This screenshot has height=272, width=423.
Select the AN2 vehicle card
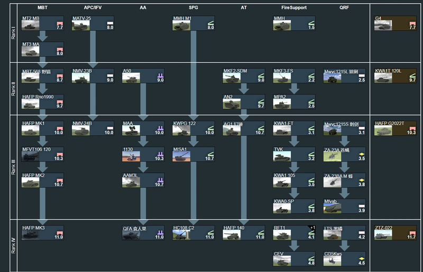coord(244,101)
